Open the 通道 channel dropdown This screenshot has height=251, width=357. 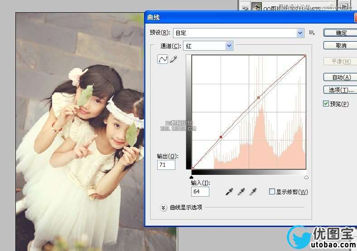point(208,46)
